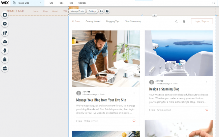Screen dimensions: 219x137
Task: Open the Site menu
Action: coord(52,3)
